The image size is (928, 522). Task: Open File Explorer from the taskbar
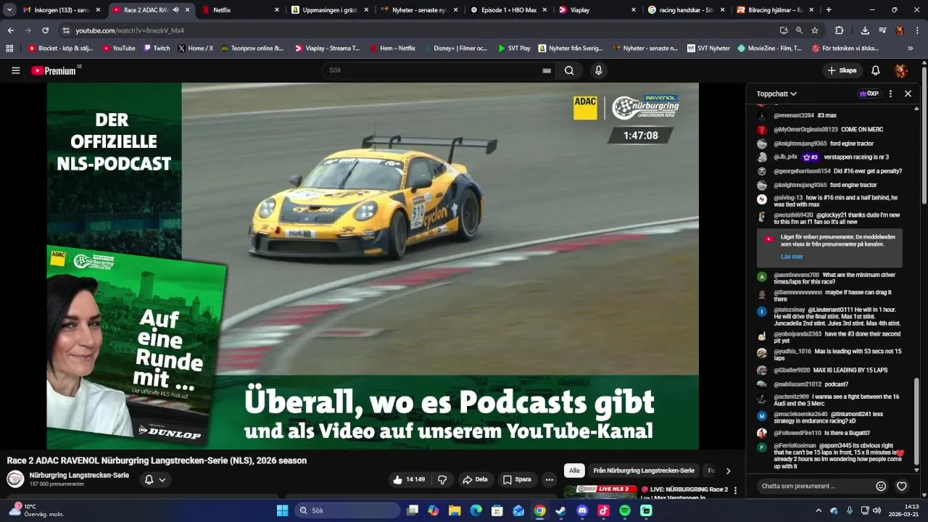click(x=455, y=510)
